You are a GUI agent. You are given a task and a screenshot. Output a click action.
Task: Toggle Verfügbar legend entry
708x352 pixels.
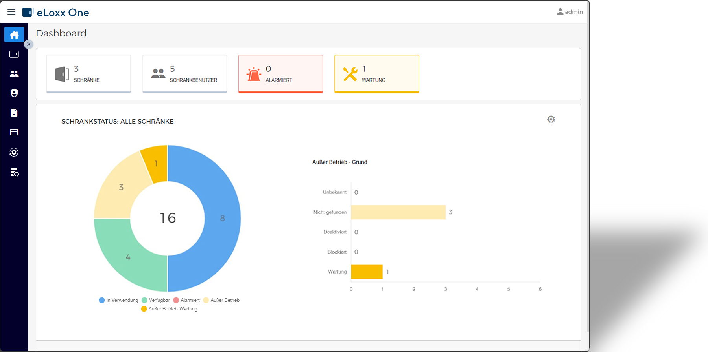[x=156, y=300]
